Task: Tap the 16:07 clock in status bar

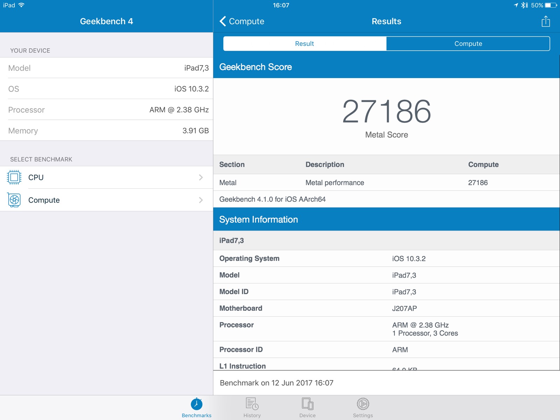Action: pyautogui.click(x=281, y=5)
